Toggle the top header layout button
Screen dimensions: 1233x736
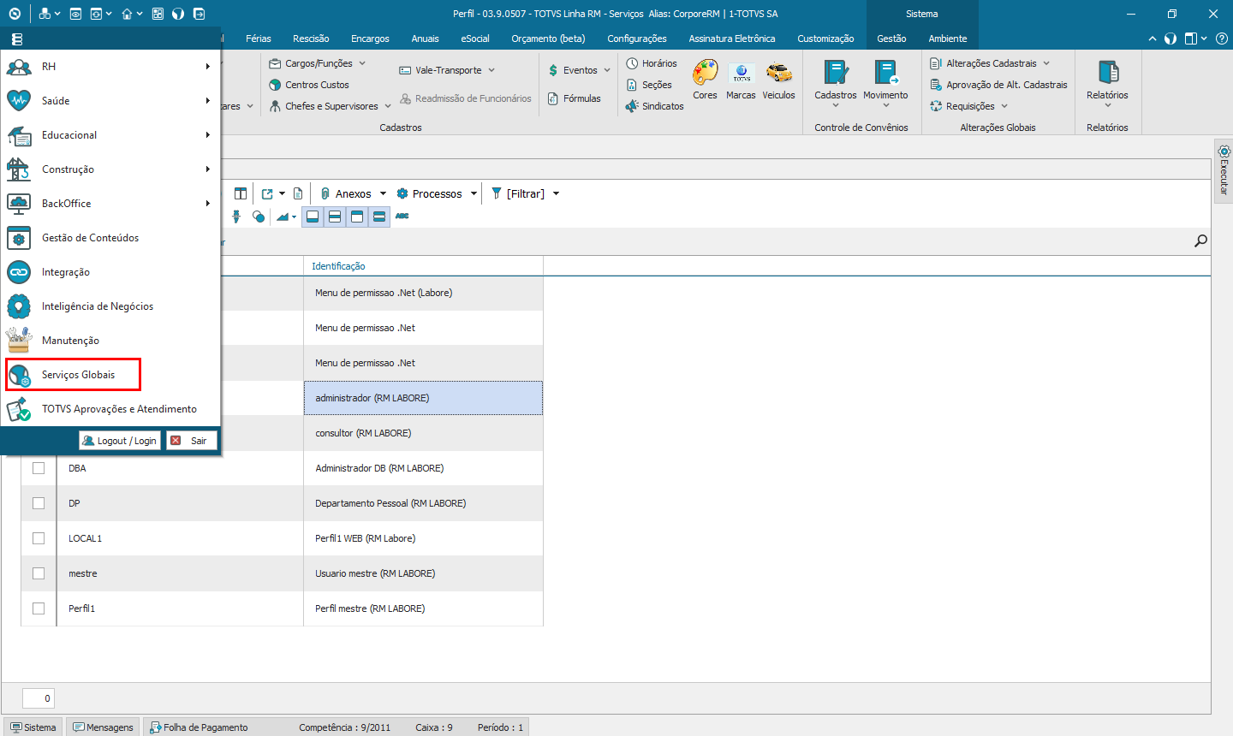[357, 217]
